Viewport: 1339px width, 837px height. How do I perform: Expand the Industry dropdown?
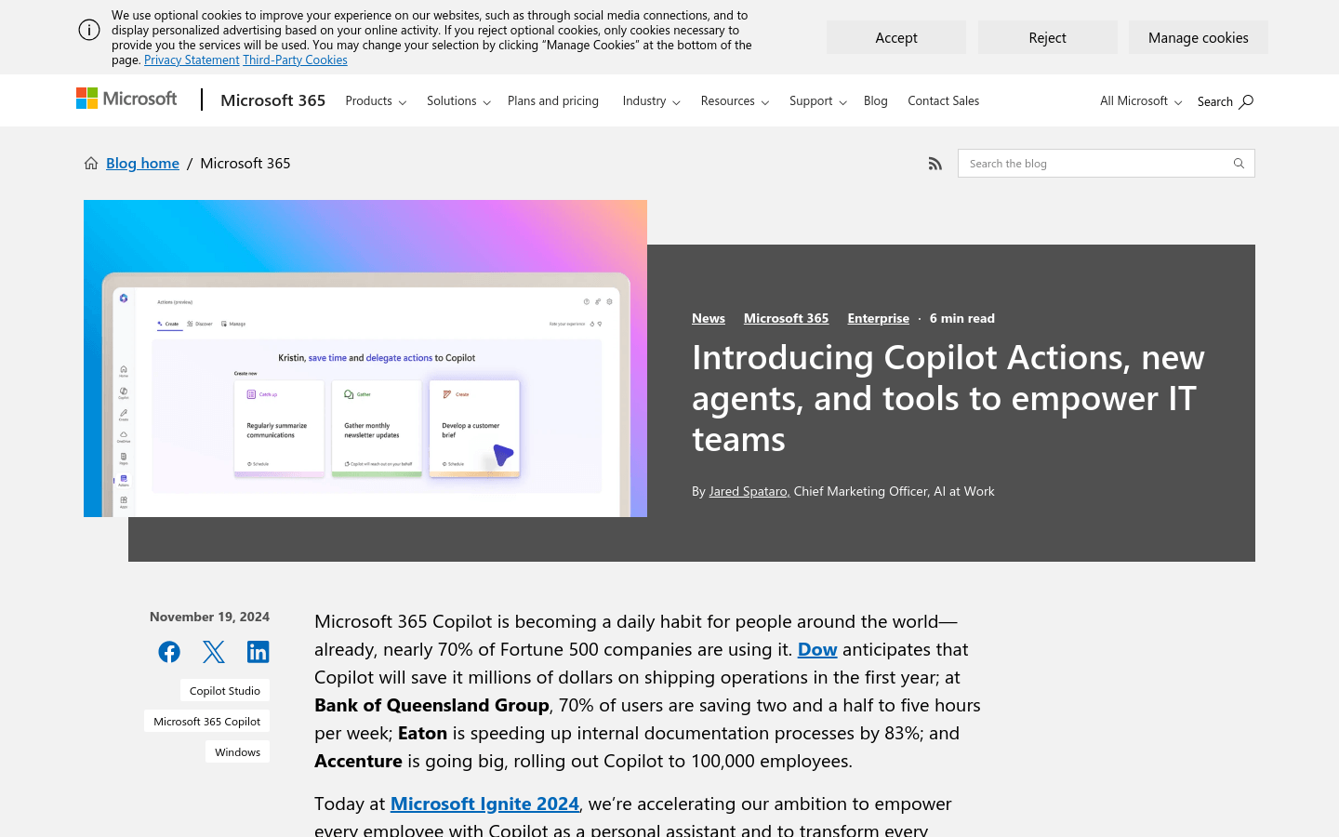pyautogui.click(x=651, y=100)
